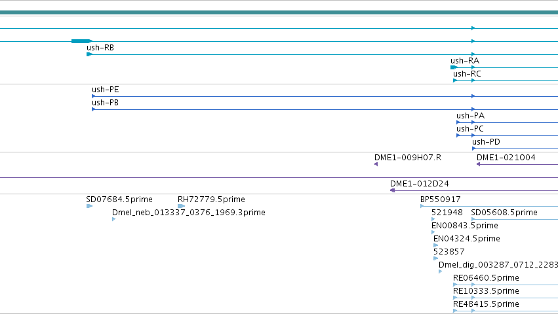Select the DME1-009H07.R feature label
This screenshot has height=314, width=558.
pyautogui.click(x=408, y=158)
